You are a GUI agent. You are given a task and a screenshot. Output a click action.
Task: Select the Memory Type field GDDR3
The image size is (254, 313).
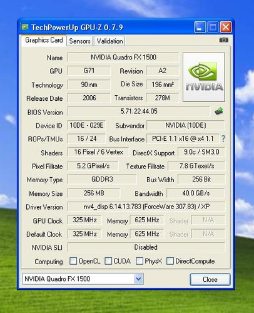coord(102,179)
